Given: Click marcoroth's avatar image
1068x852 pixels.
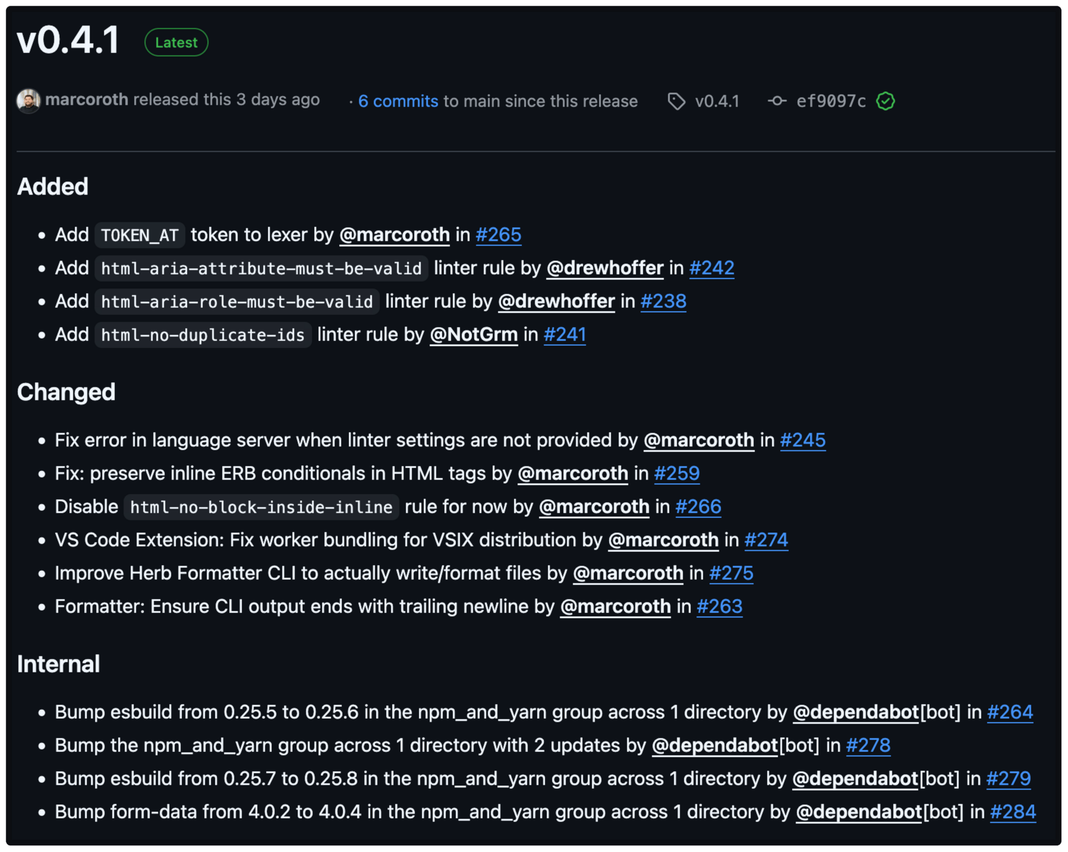Looking at the screenshot, I should tap(28, 101).
